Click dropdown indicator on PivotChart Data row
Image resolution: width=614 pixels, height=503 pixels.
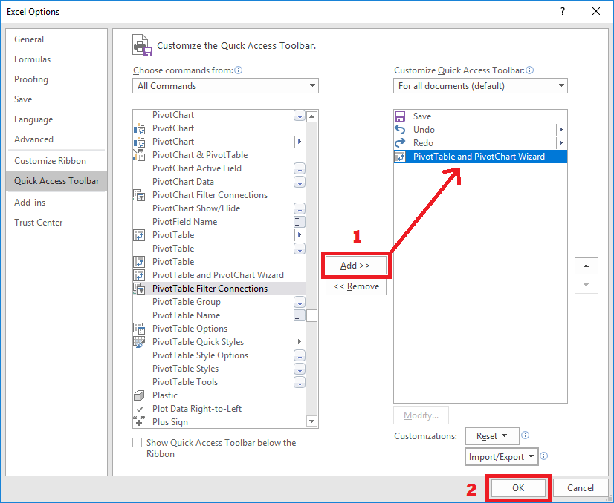pyautogui.click(x=300, y=182)
